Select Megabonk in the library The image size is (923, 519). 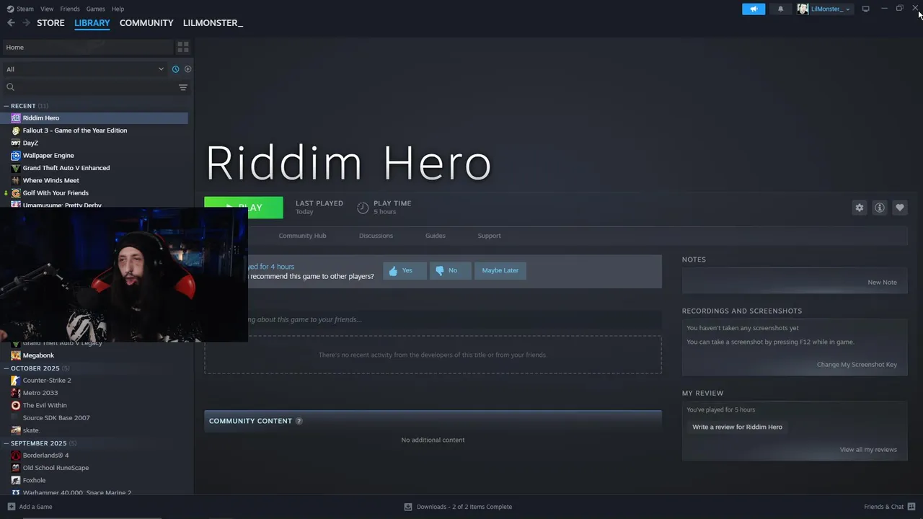tap(38, 355)
